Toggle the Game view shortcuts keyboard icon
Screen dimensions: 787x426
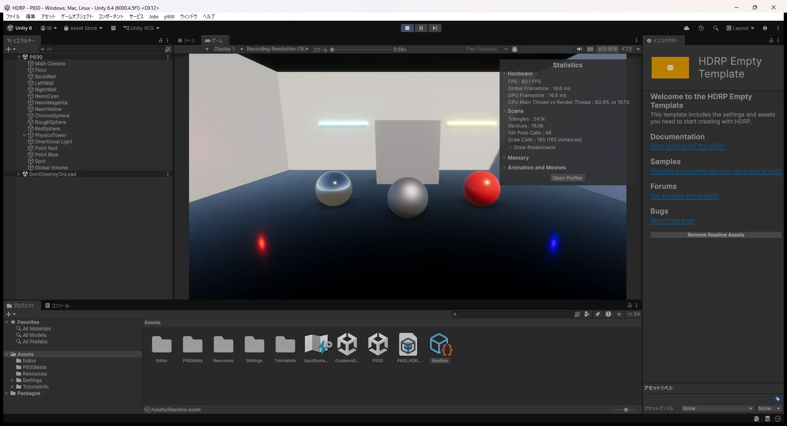(x=590, y=49)
